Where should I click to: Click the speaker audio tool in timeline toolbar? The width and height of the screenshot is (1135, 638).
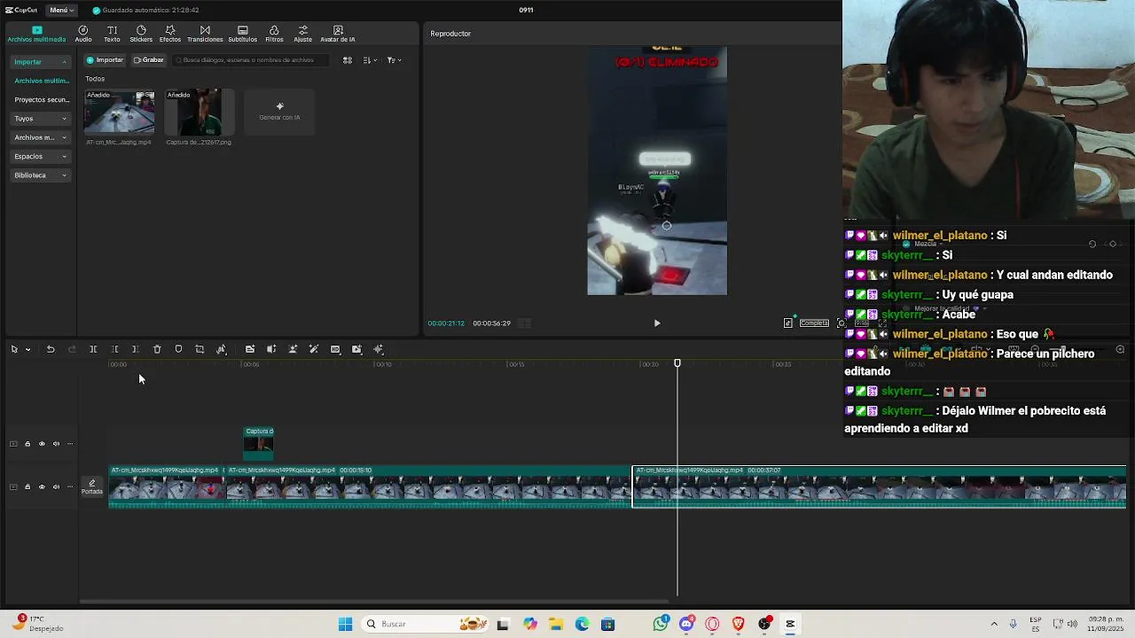[x=271, y=349]
